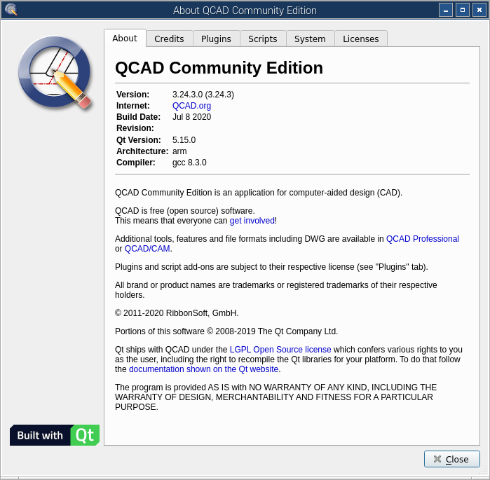This screenshot has height=480, width=490.
Task: Visit the QCAD Professional link
Action: point(422,239)
